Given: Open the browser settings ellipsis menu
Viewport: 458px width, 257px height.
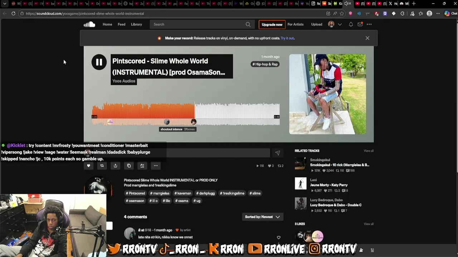Looking at the screenshot, I should [438, 14].
